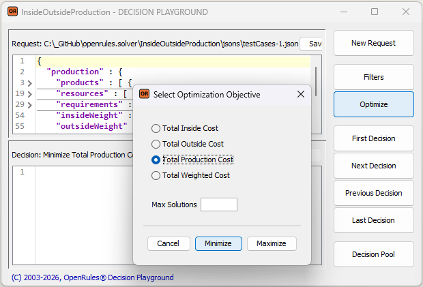The image size is (423, 287).
Task: Choose Total Weighted Cost objective
Action: click(x=156, y=175)
